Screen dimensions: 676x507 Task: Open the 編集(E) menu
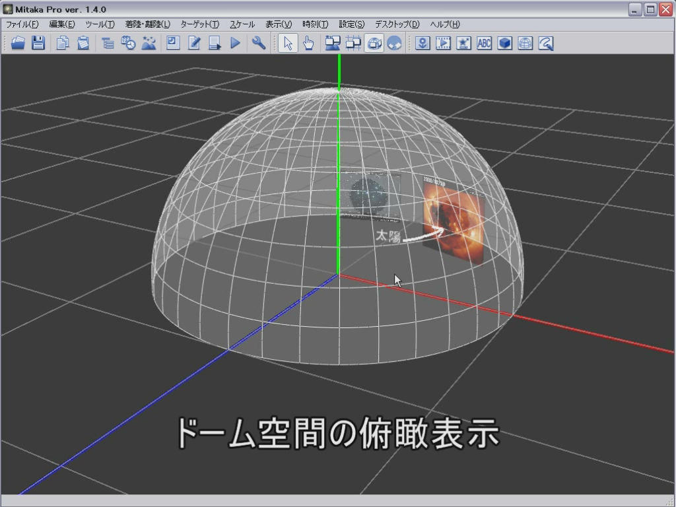62,24
